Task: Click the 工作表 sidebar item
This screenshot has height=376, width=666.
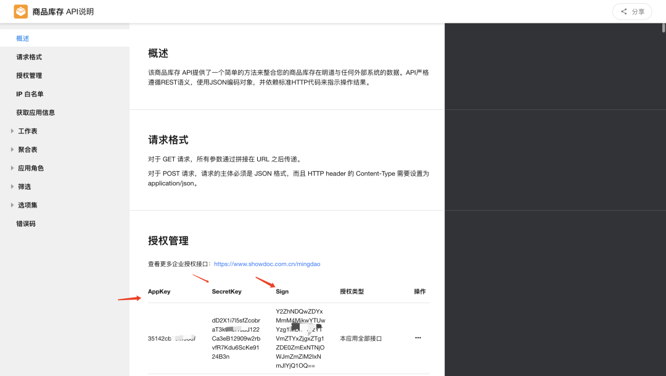Action: point(28,131)
